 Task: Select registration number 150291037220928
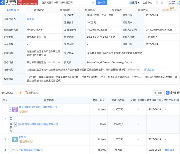click(x=97, y=30)
